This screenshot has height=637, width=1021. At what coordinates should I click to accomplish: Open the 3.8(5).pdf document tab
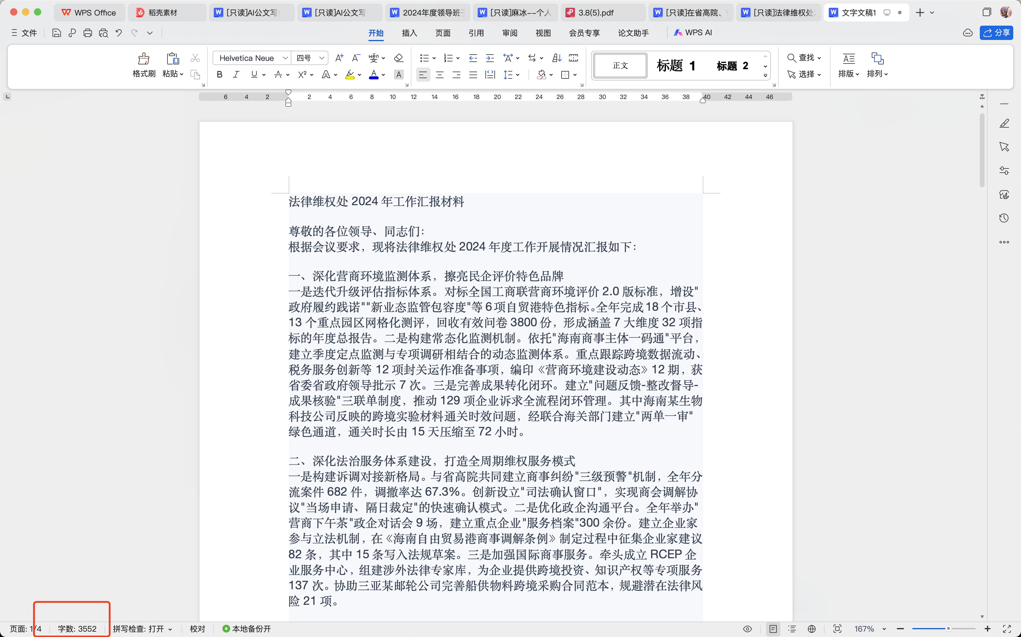click(x=596, y=13)
